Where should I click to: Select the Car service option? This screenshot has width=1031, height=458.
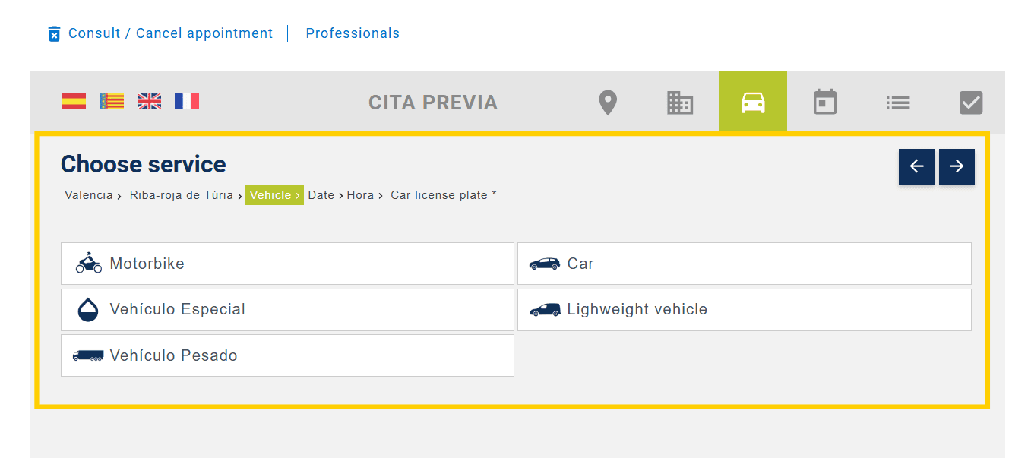744,264
